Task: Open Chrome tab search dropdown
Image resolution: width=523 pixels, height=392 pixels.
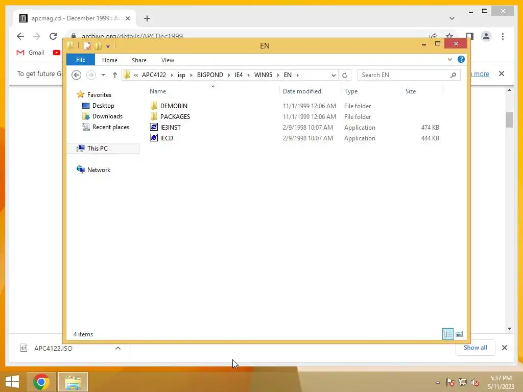Action: 452,18
